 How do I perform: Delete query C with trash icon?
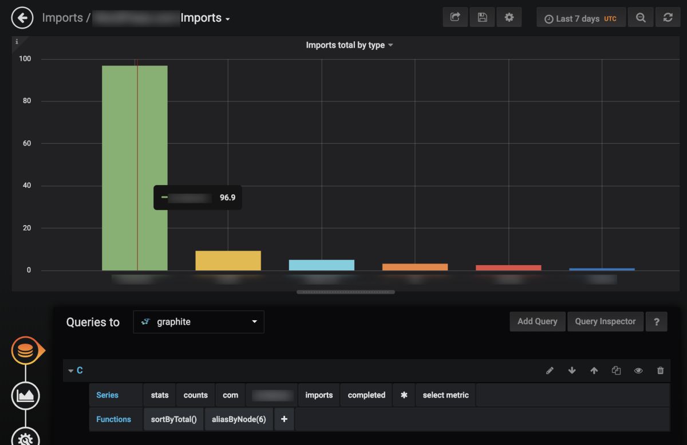pos(660,371)
